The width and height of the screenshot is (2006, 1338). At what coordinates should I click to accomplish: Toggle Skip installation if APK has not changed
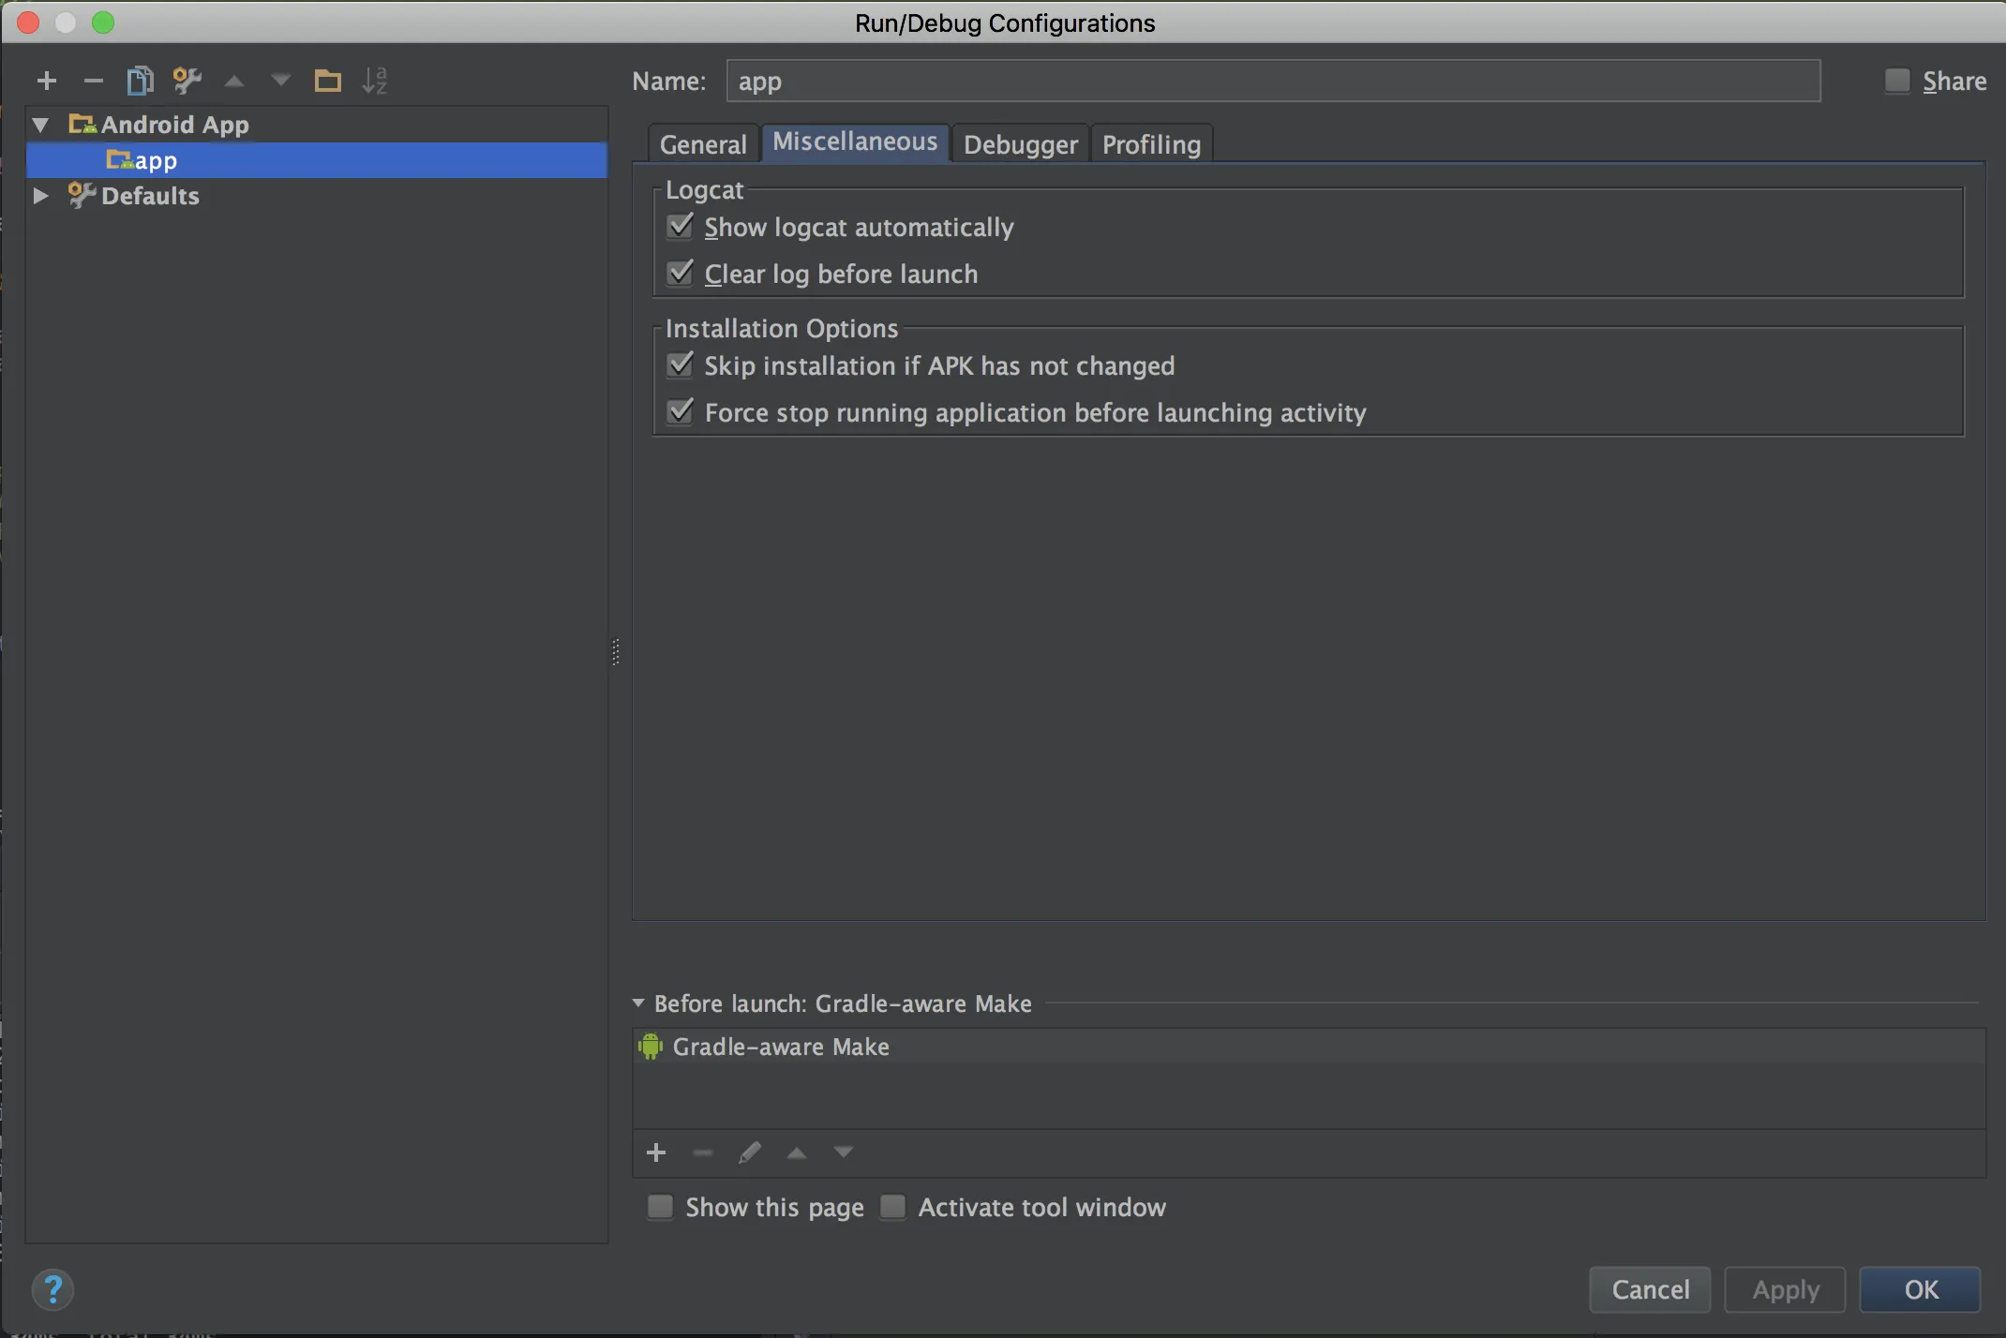(681, 365)
